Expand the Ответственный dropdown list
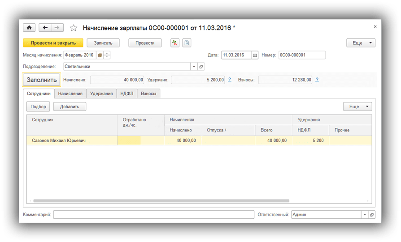The image size is (401, 242). (x=364, y=215)
